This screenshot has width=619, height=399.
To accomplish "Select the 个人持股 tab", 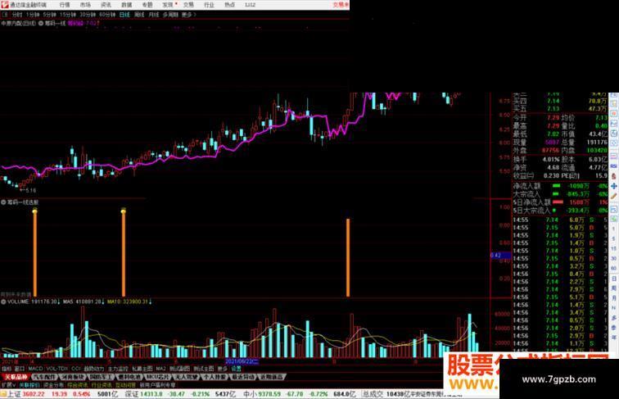I will [x=215, y=377].
